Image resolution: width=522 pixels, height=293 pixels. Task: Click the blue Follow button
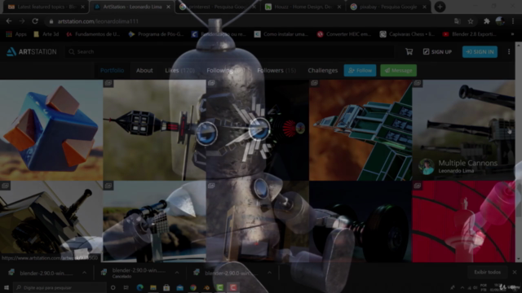pyautogui.click(x=360, y=71)
